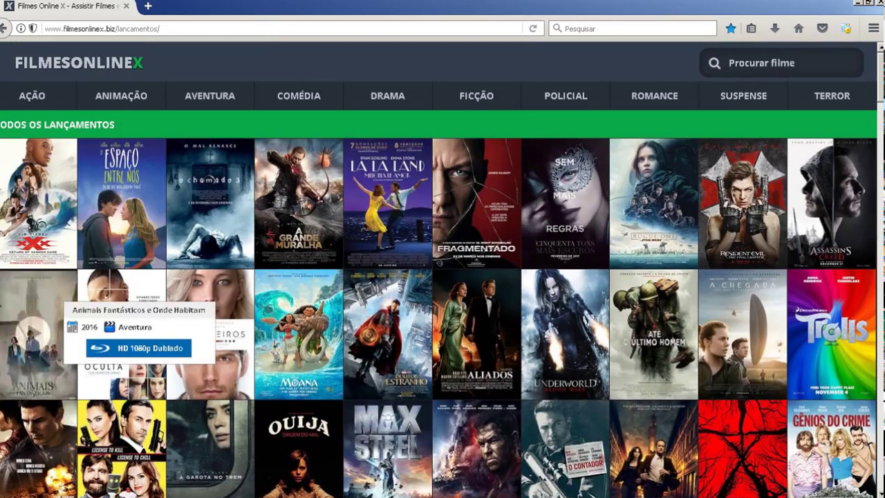Click the magnifier icon in the Pesquisar box

557,28
